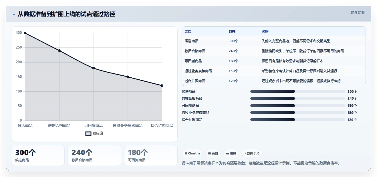
Task: Click the 可回测商品 progress bar
Action: [297, 106]
